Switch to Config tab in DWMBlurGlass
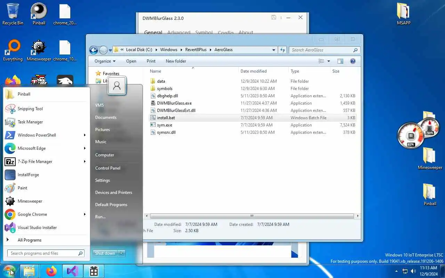 226,32
